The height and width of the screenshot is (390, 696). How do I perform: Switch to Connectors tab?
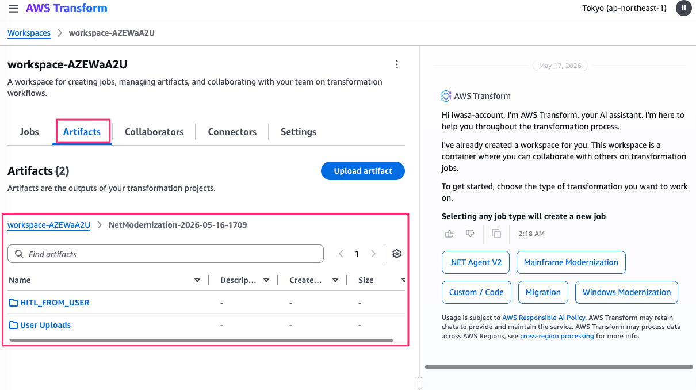pos(232,132)
